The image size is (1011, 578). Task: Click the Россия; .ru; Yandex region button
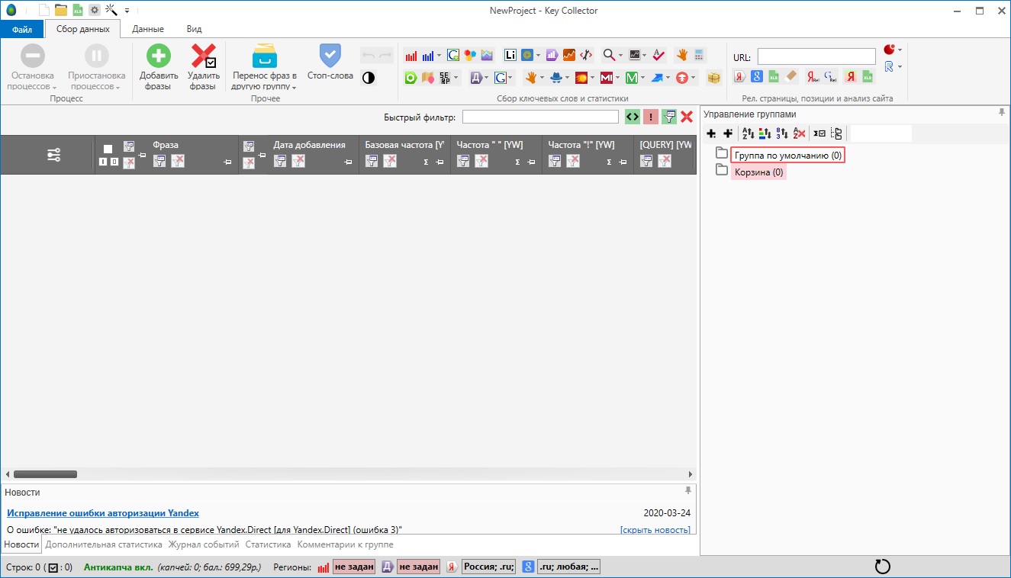(488, 567)
